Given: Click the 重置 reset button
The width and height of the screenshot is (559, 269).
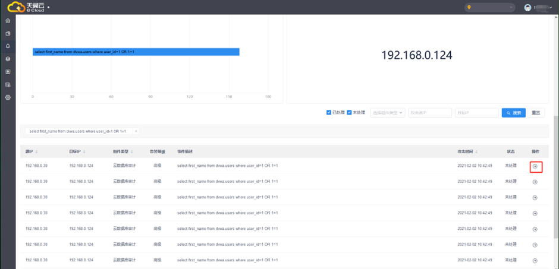Looking at the screenshot, I should [536, 112].
